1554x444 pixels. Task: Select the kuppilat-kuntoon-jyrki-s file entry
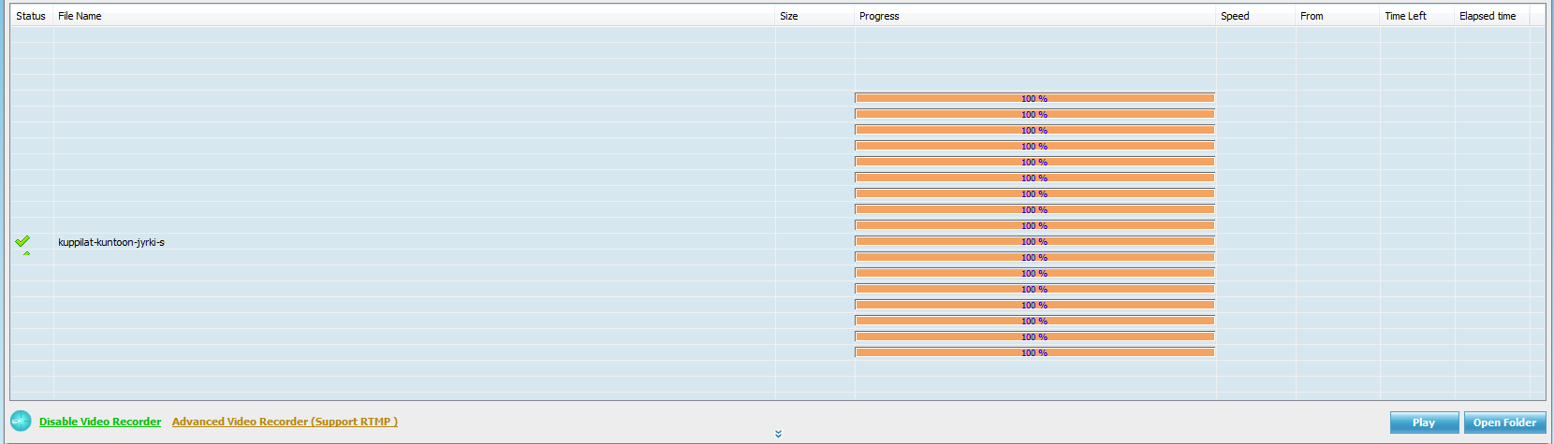[111, 242]
